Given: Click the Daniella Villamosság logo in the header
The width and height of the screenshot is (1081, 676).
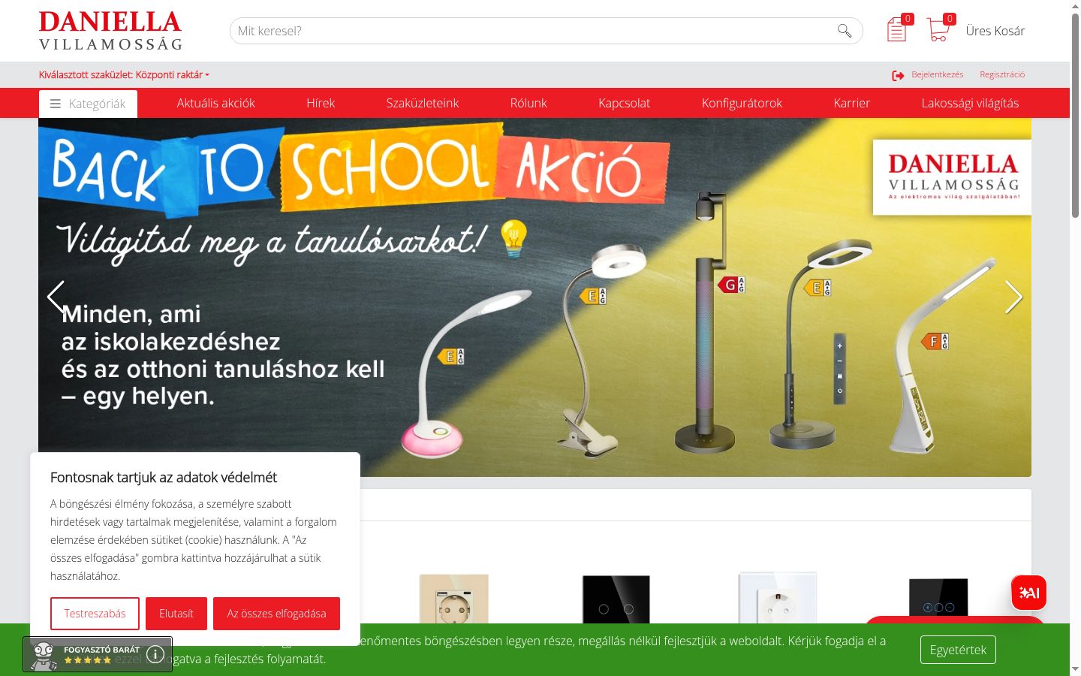Looking at the screenshot, I should pyautogui.click(x=110, y=31).
